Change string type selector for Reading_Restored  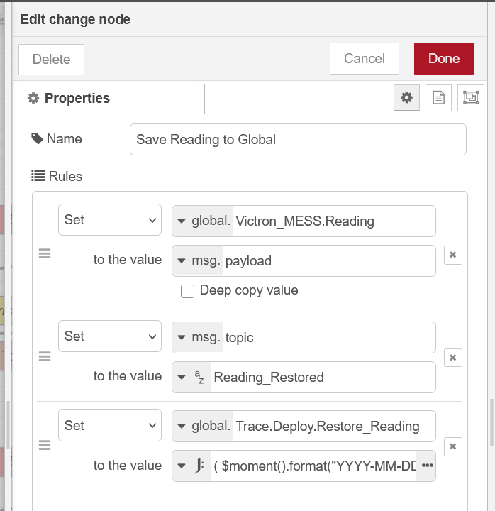point(191,377)
